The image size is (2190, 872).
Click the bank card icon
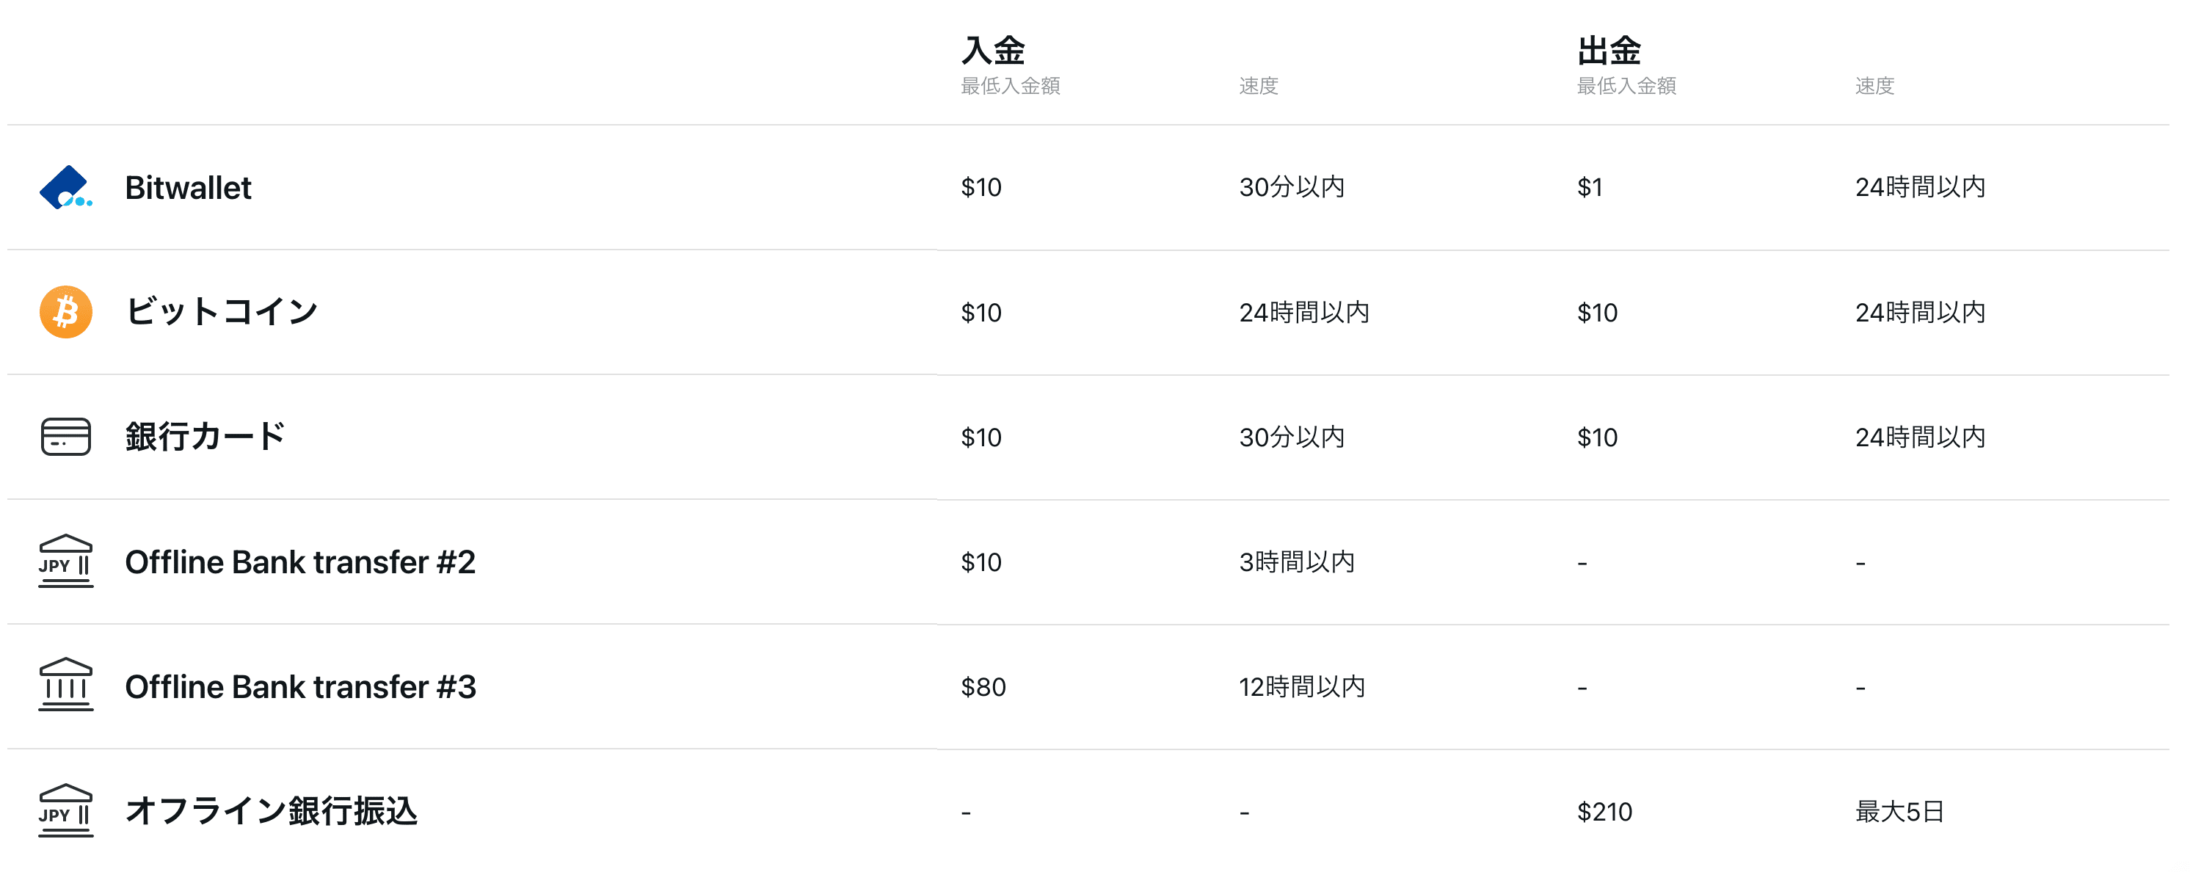coord(66,437)
